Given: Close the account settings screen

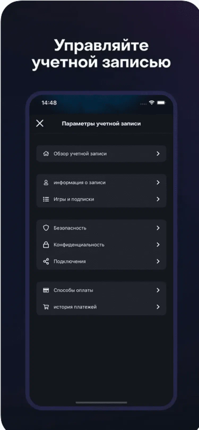Looking at the screenshot, I should [x=40, y=123].
